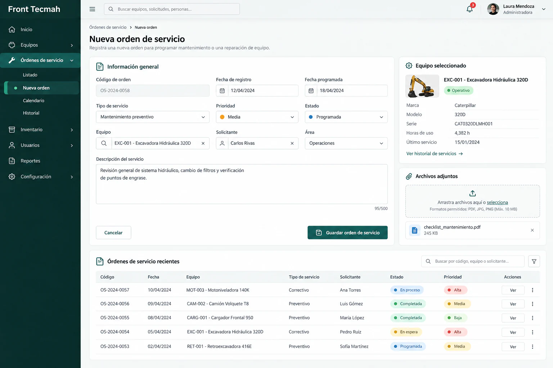The height and width of the screenshot is (368, 553).
Task: Remove checklist_mantenimiento.pdf attachment
Action: (532, 230)
